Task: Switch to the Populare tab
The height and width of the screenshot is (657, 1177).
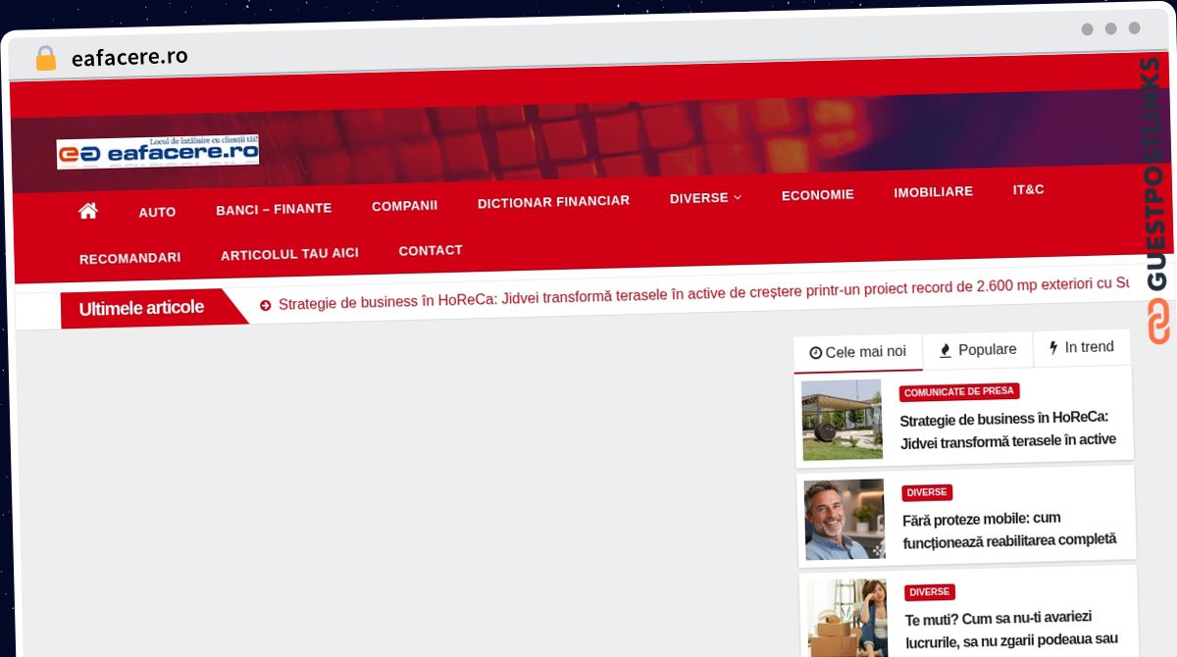Action: [978, 349]
